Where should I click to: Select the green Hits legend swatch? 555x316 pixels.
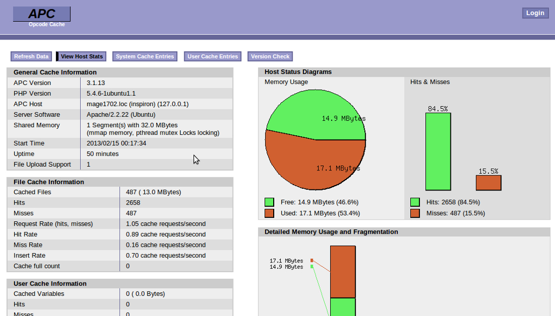click(x=415, y=202)
